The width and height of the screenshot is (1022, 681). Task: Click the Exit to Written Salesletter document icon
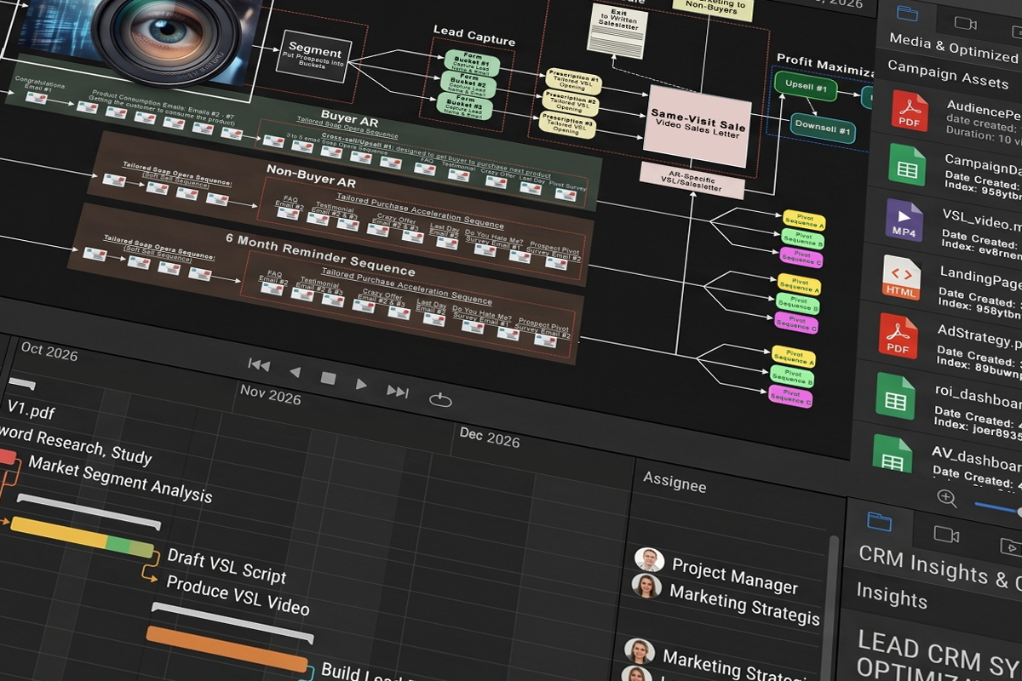[619, 30]
